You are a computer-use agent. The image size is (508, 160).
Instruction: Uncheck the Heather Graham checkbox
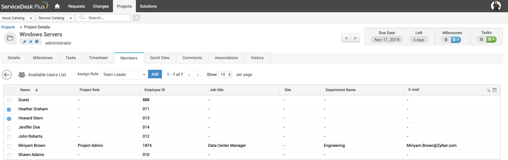pyautogui.click(x=9, y=109)
